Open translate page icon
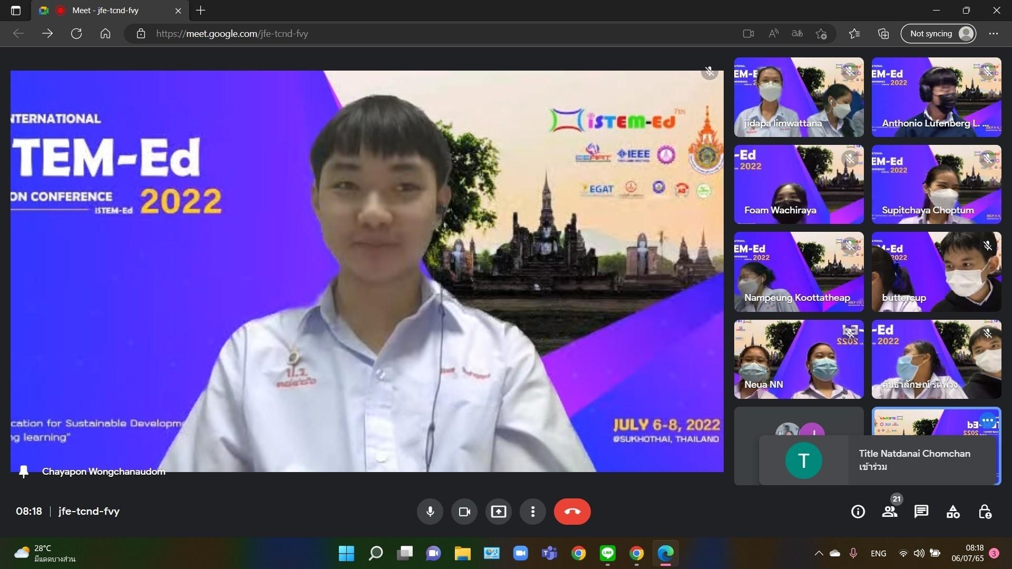The width and height of the screenshot is (1012, 569). tap(797, 34)
